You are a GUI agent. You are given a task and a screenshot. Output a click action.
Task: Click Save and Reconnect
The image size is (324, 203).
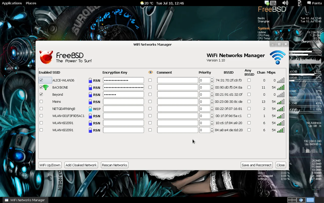coord(256,165)
